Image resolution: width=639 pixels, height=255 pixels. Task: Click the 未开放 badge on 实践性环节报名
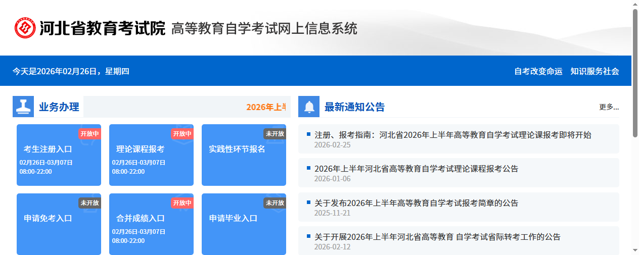[x=275, y=134]
